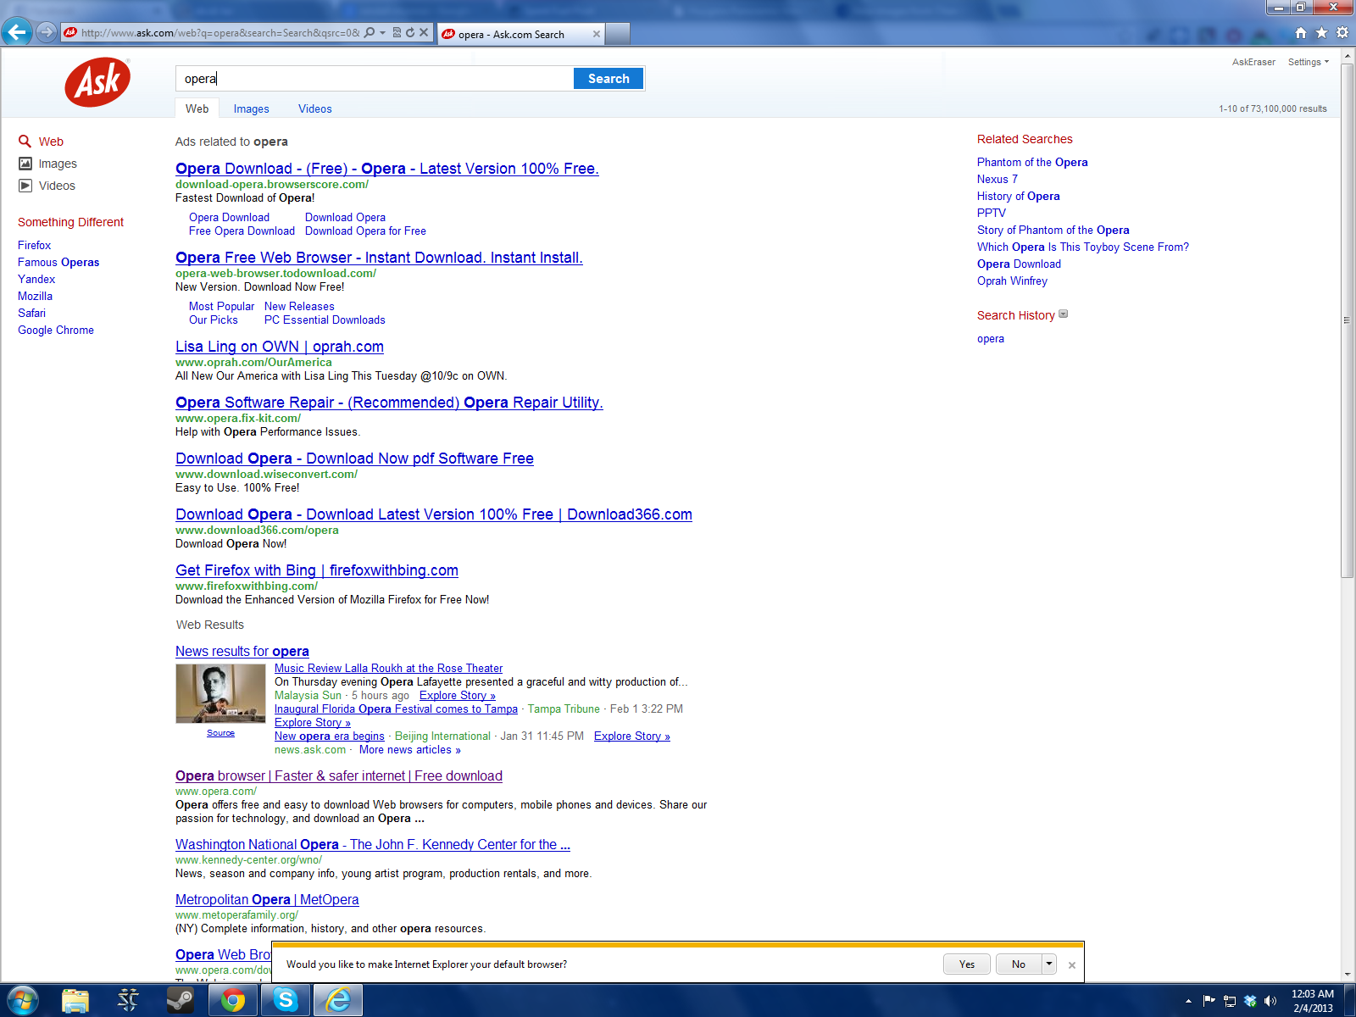The width and height of the screenshot is (1356, 1017).
Task: Open the AskEraser link
Action: pyautogui.click(x=1253, y=62)
